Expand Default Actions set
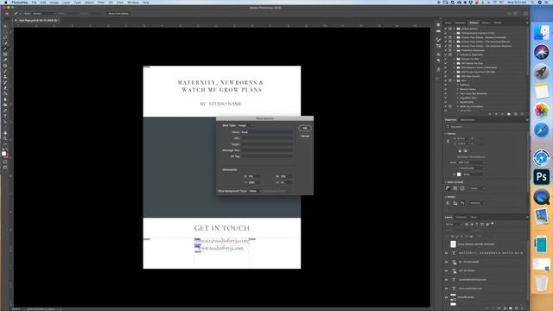Image resolution: width=553 pixels, height=311 pixels. 454,29
